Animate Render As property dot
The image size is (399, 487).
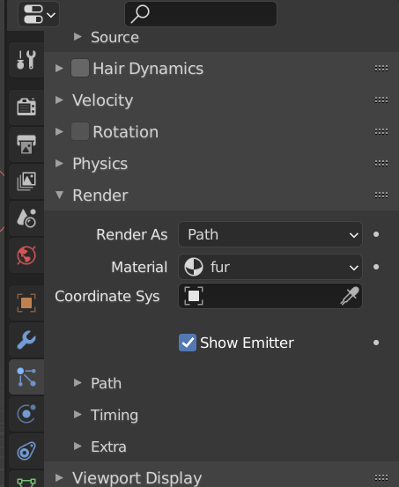[376, 234]
